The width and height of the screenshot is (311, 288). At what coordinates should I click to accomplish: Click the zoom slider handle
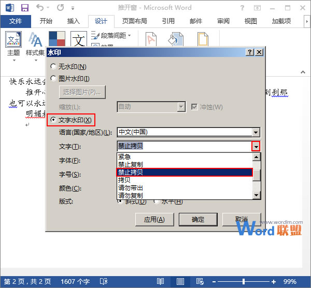coord(244,281)
